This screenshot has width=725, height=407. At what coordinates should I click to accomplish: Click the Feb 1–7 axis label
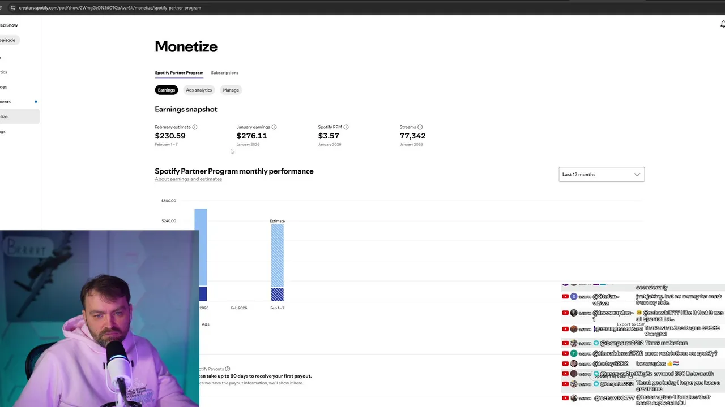(x=277, y=308)
